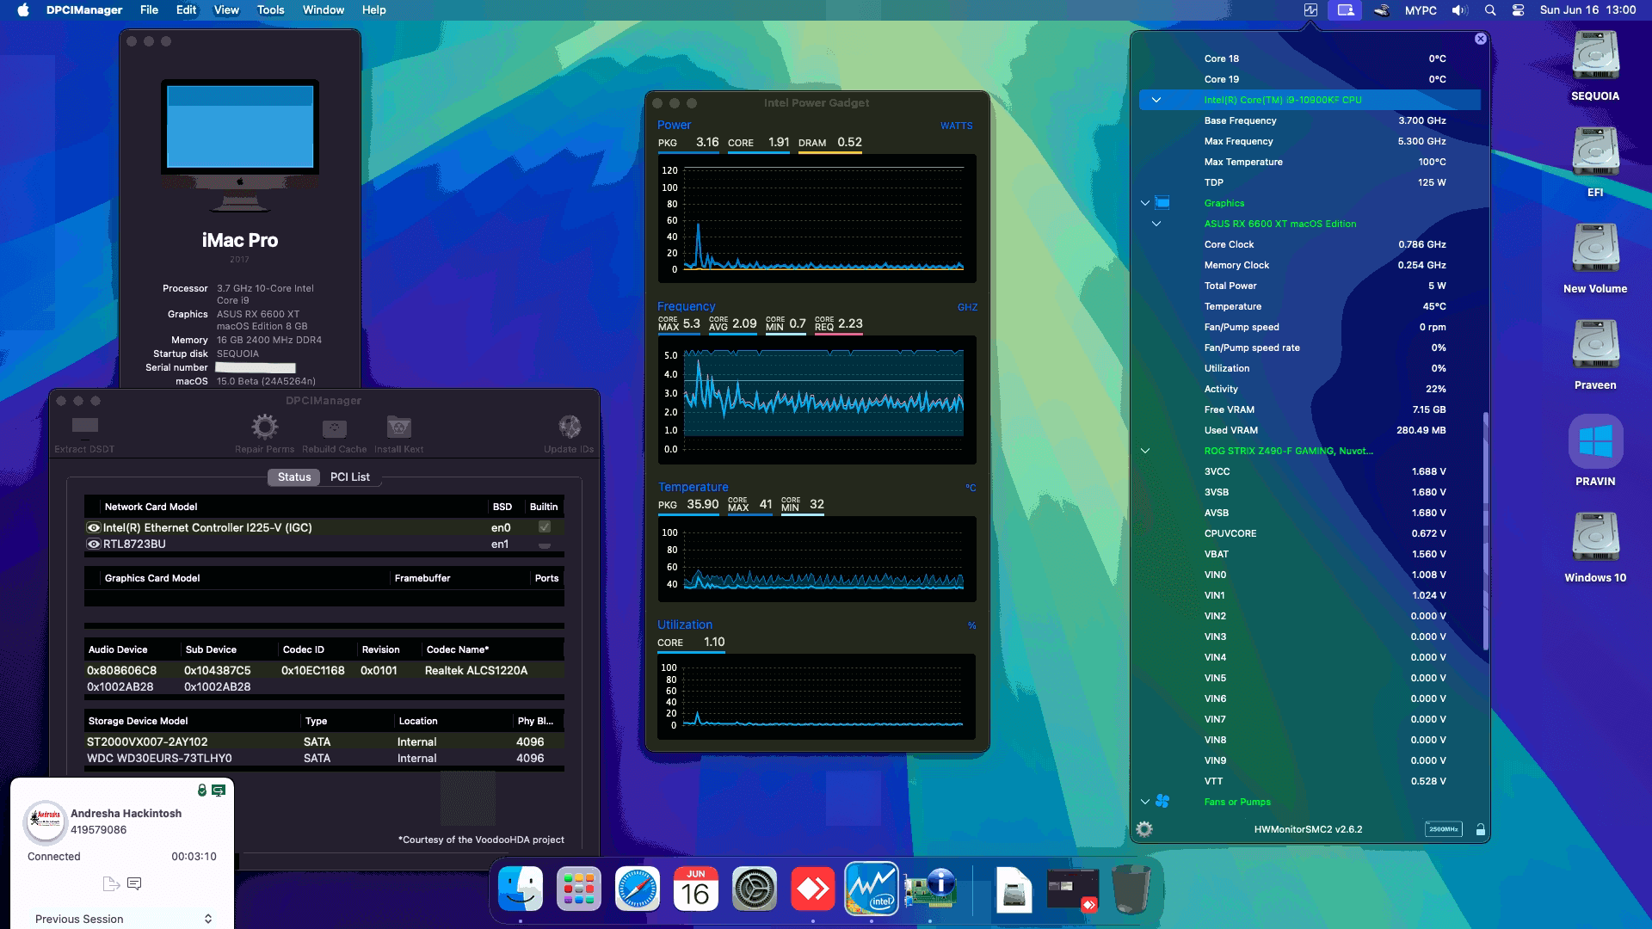Image resolution: width=1652 pixels, height=929 pixels.
Task: Select the Windows 10 drive on desktop
Action: click(1595, 547)
